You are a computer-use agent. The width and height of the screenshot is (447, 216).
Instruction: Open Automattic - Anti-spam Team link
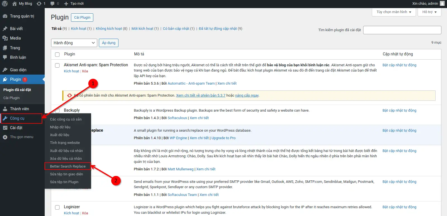point(191,83)
